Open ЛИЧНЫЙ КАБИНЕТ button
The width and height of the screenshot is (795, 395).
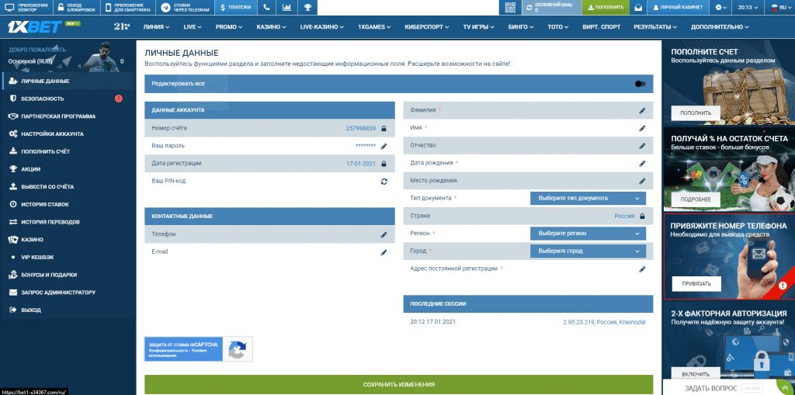tap(679, 8)
